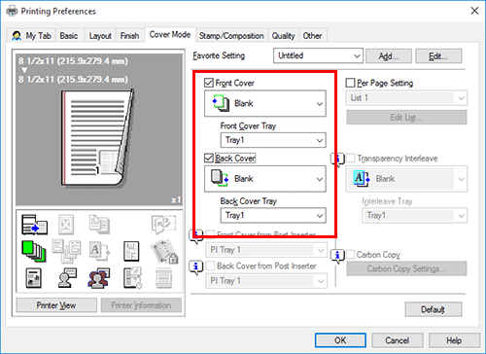486x354 pixels.
Task: Switch to the Other tab
Action: [x=312, y=36]
